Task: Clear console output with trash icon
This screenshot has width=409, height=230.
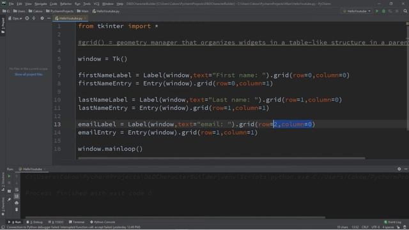Action: coord(17,210)
